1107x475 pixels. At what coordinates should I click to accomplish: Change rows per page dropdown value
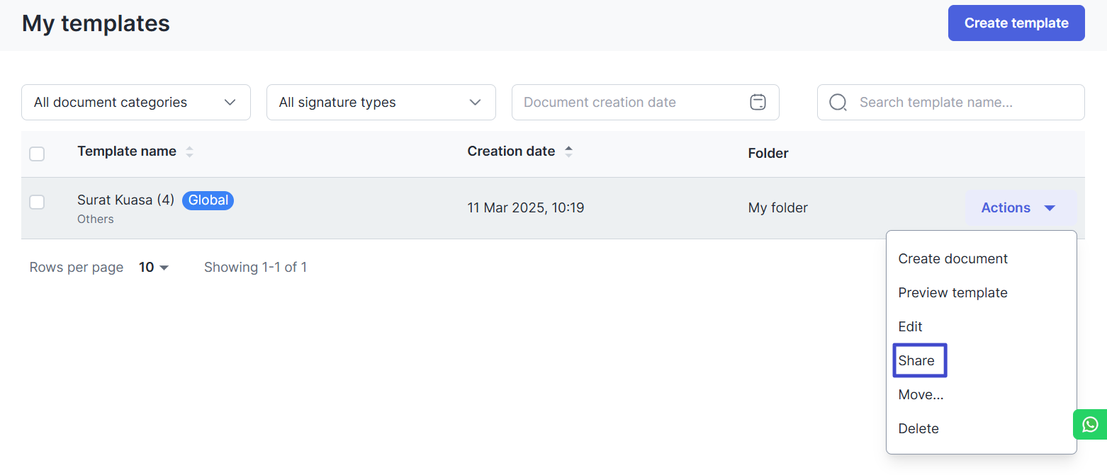[x=154, y=268]
